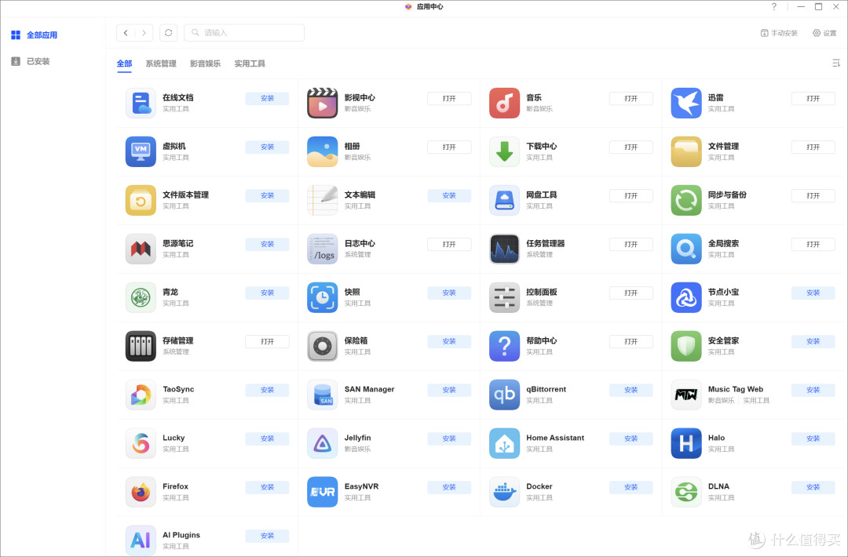Click the 任务管理器 icon
This screenshot has width=848, height=557.
point(504,249)
